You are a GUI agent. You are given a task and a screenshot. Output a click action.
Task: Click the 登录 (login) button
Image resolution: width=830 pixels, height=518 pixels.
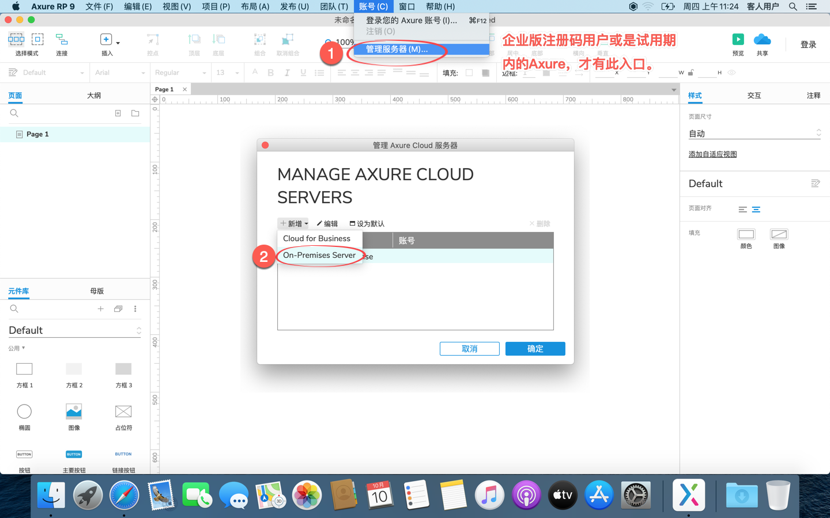(x=808, y=44)
